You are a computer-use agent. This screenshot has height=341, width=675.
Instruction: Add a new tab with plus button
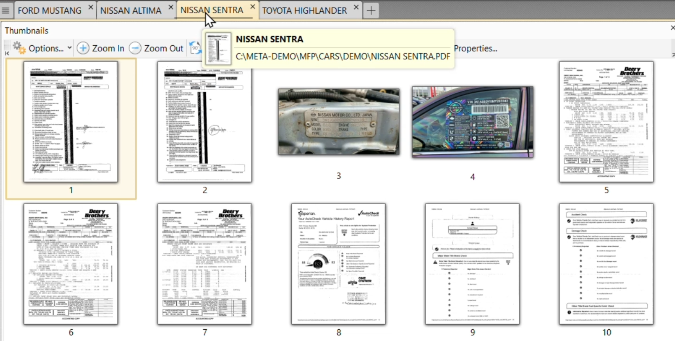click(x=371, y=11)
